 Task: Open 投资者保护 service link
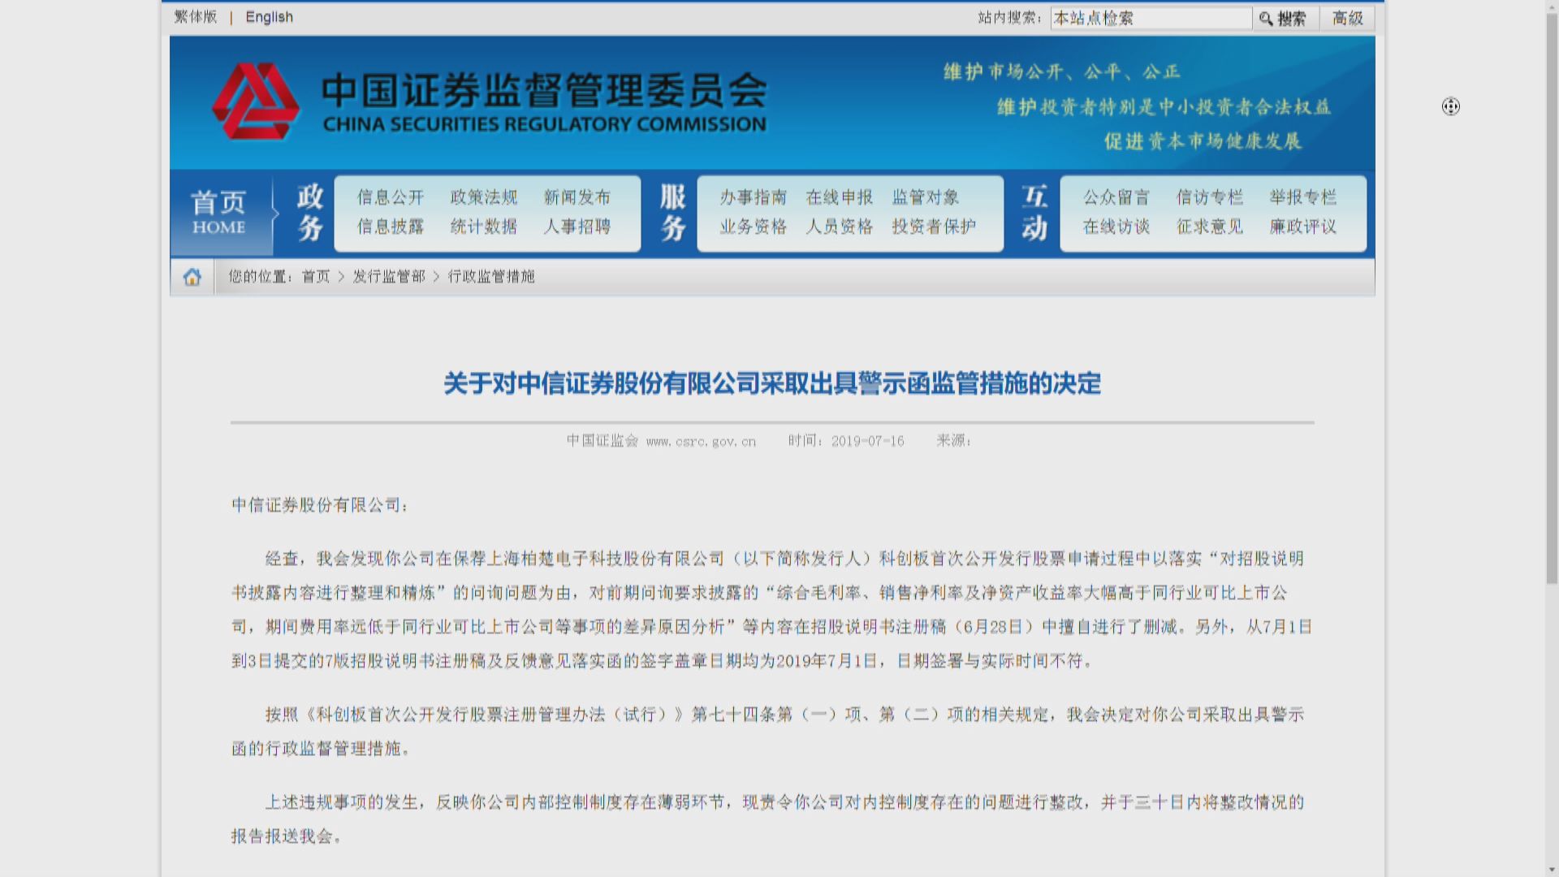pyautogui.click(x=934, y=227)
